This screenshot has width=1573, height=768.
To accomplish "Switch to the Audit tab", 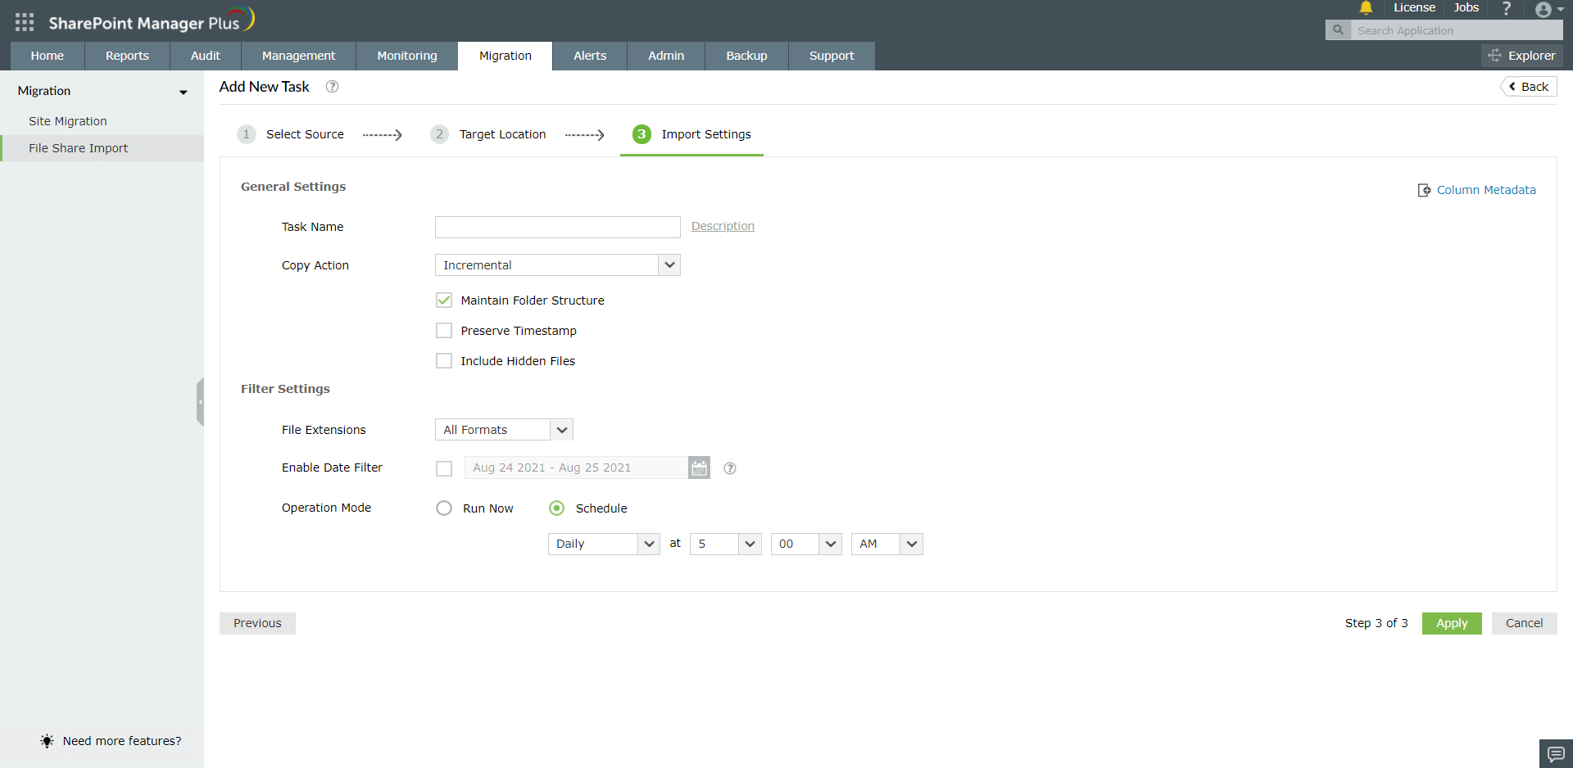I will (206, 56).
